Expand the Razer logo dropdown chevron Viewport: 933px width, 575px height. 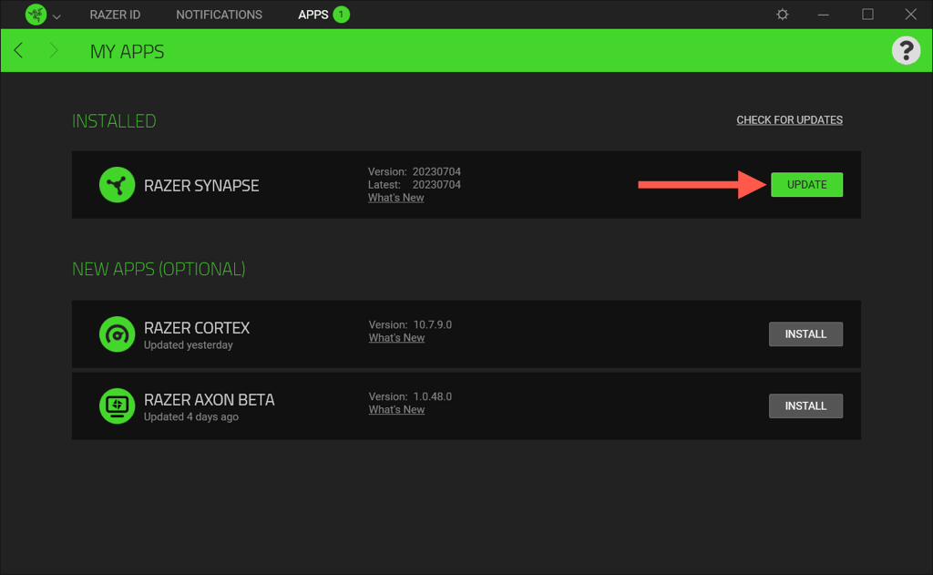56,15
